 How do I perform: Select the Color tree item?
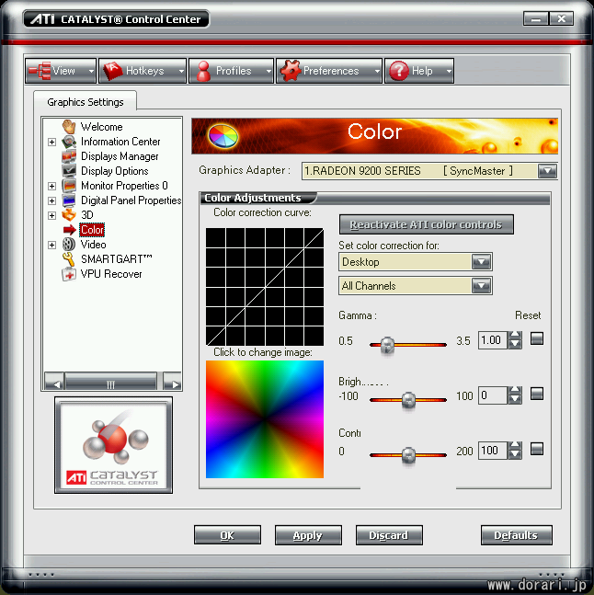pos(92,230)
